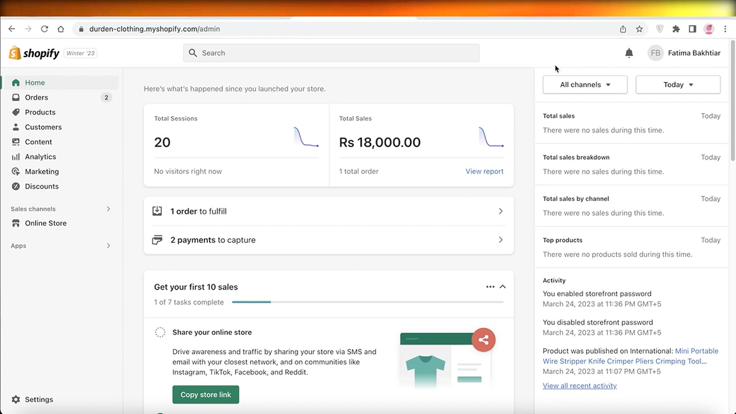Click the lock icon in address bar
The height and width of the screenshot is (414, 736).
(81, 29)
